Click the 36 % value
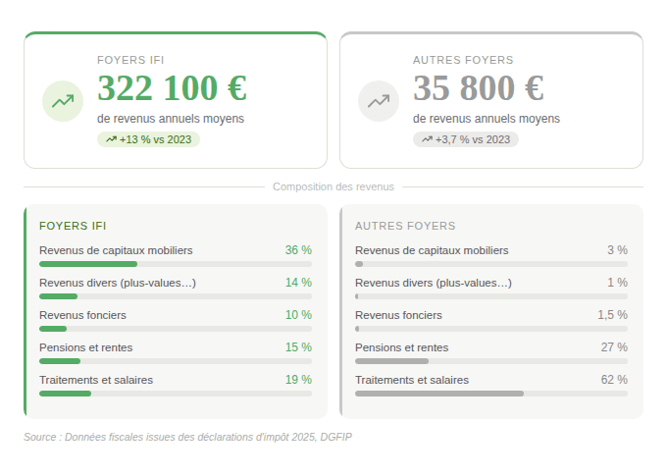 pyautogui.click(x=298, y=250)
